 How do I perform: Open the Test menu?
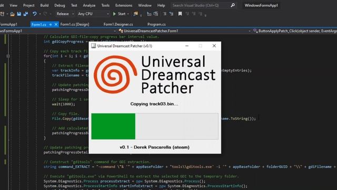(74, 5)
